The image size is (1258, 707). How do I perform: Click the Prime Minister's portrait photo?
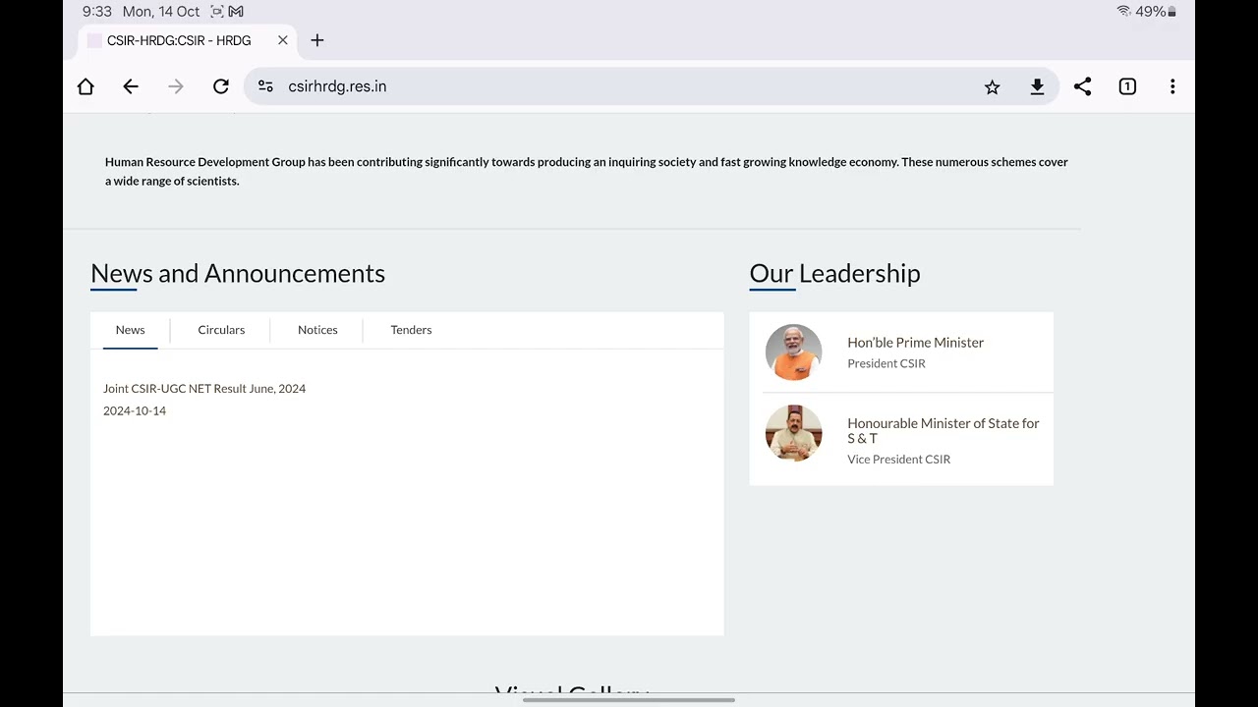coord(793,352)
